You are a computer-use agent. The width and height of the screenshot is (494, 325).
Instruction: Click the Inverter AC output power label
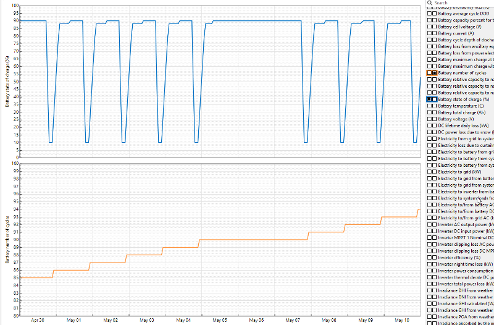click(x=466, y=224)
